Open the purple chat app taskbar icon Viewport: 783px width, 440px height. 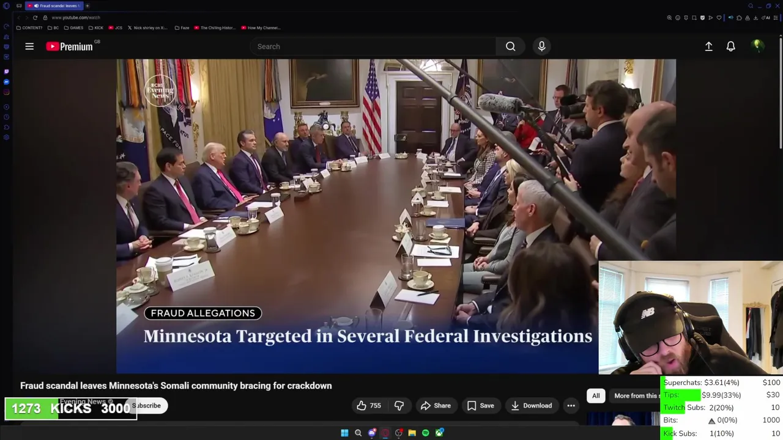click(x=372, y=433)
